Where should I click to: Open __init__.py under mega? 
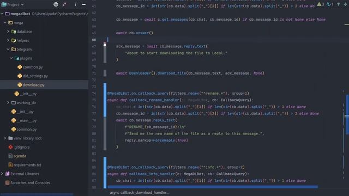(x=25, y=112)
